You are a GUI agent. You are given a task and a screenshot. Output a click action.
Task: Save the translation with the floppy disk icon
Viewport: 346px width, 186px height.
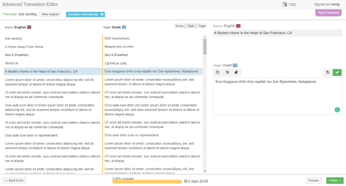pyautogui.click(x=328, y=73)
